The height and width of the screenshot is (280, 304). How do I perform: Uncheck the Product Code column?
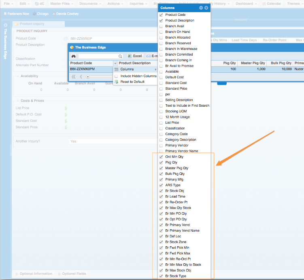161,15
